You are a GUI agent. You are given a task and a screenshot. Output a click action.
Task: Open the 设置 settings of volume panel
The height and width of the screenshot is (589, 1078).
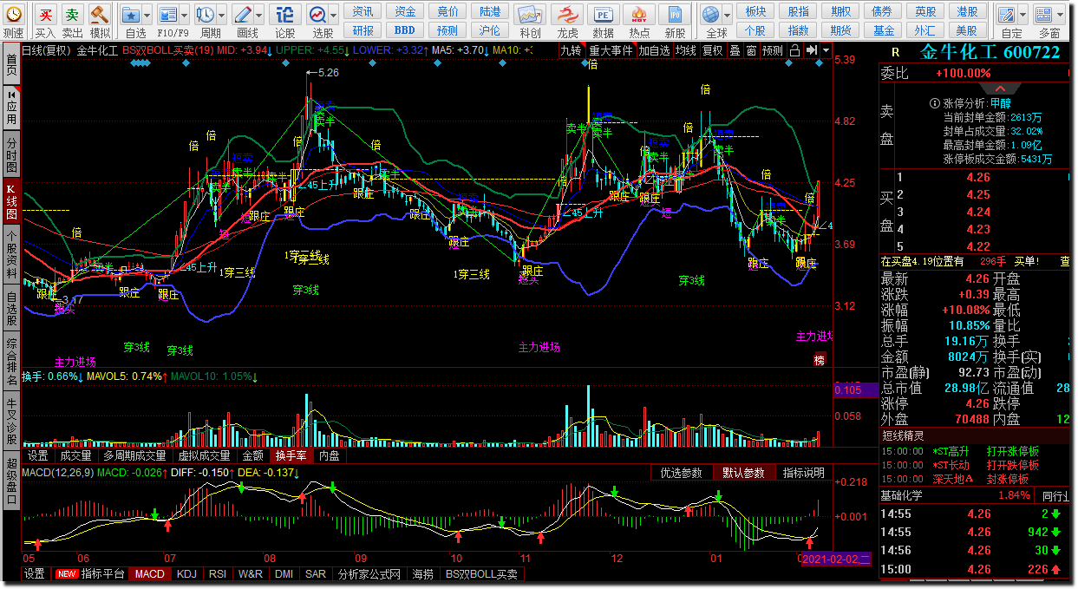(37, 455)
